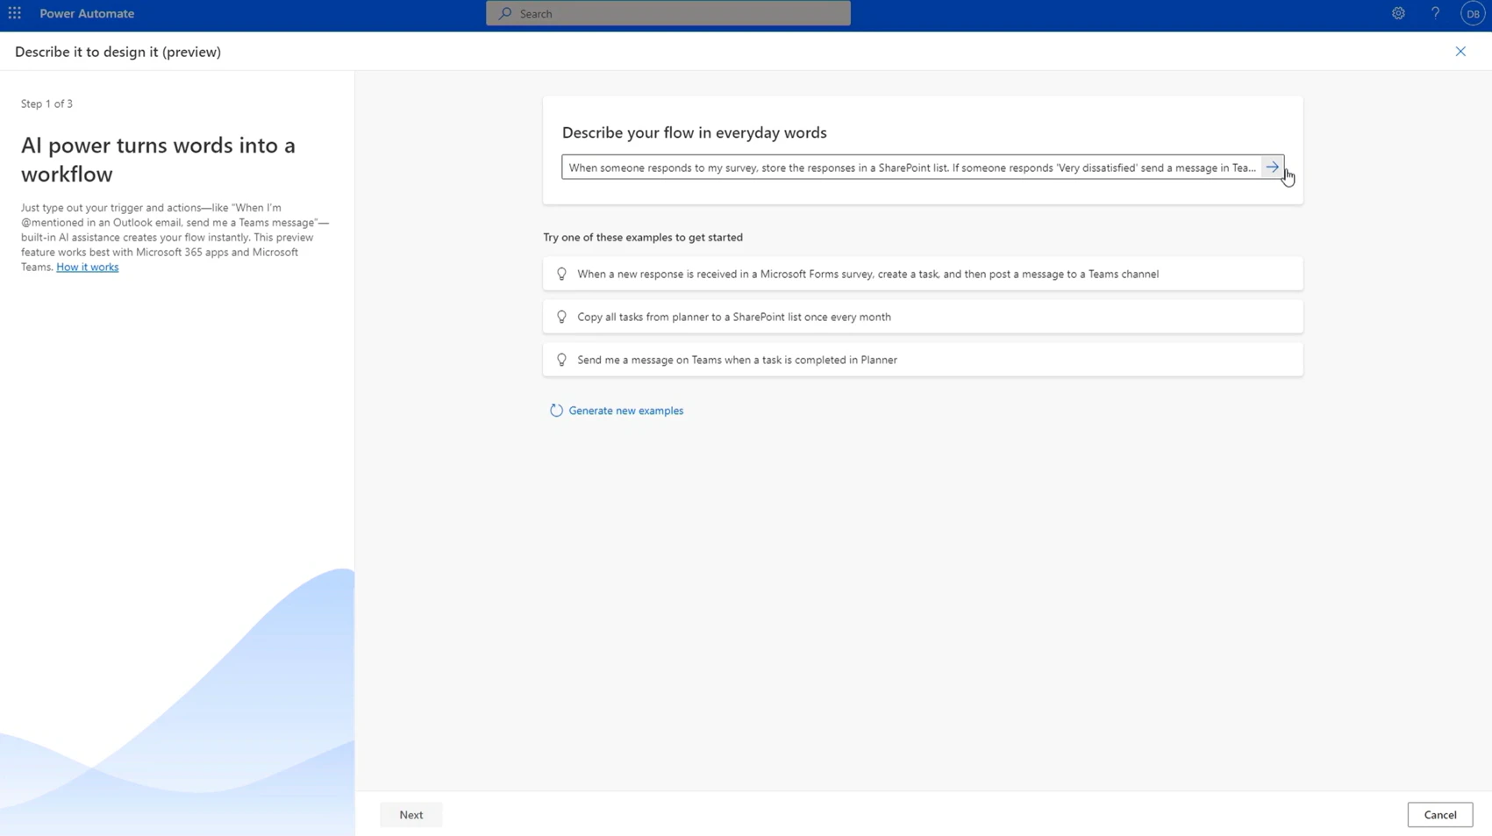Click Generate new examples link

625,411
